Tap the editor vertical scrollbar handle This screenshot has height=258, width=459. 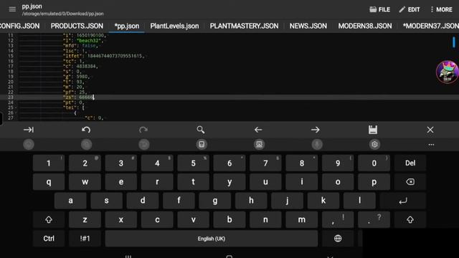pos(454,42)
